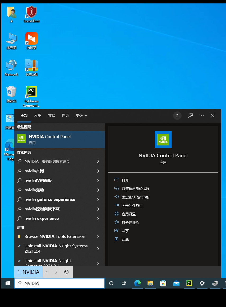Screen dimensions: 226x307
Task: Pick IME candidate 1 NVIDIA
Action: (29, 272)
